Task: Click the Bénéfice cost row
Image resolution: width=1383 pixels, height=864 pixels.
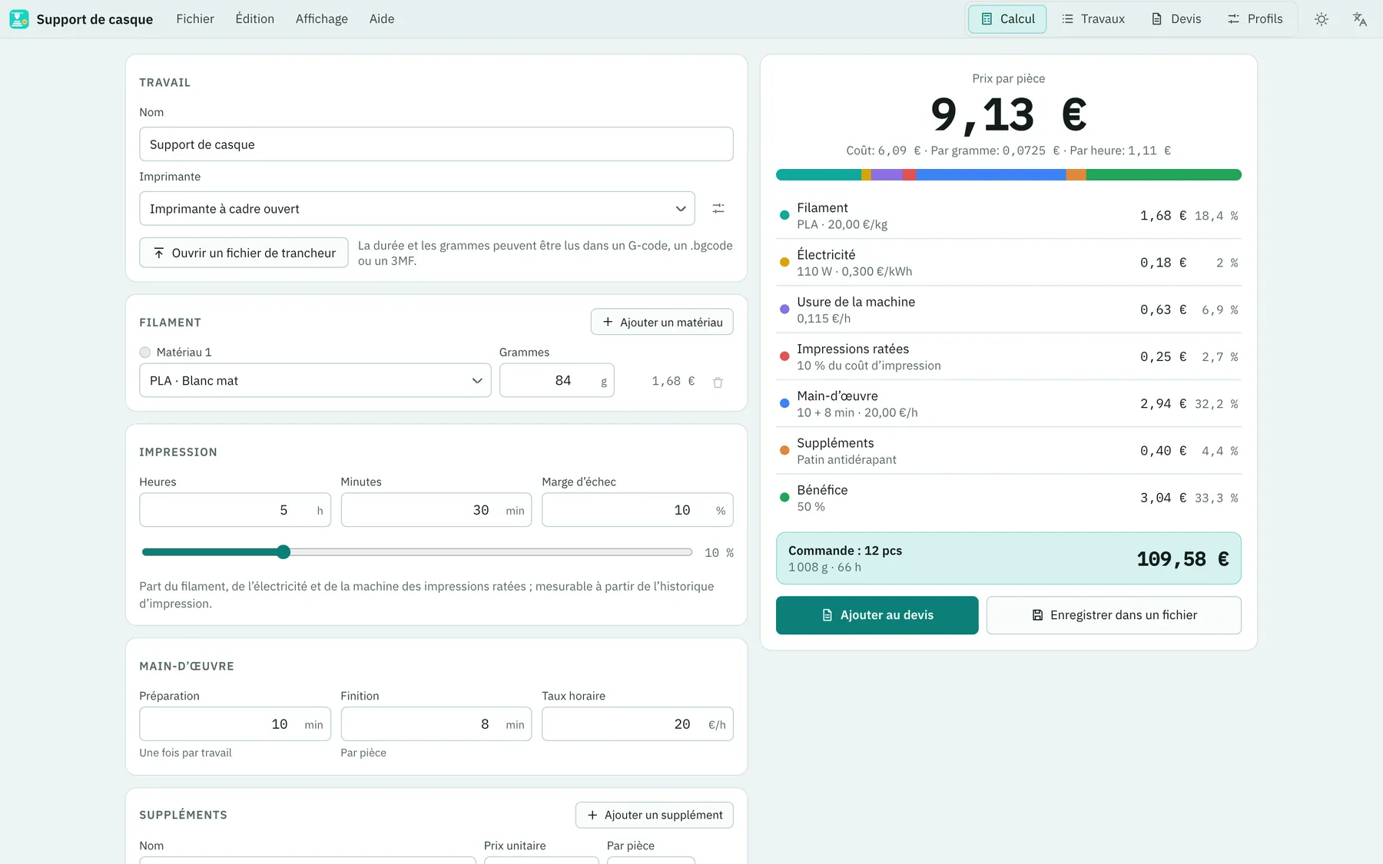Action: [1009, 498]
